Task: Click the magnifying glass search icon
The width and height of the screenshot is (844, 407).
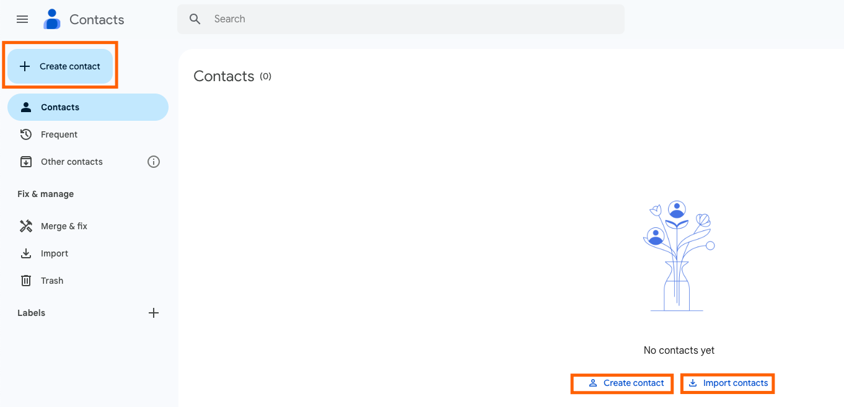Action: click(x=195, y=19)
